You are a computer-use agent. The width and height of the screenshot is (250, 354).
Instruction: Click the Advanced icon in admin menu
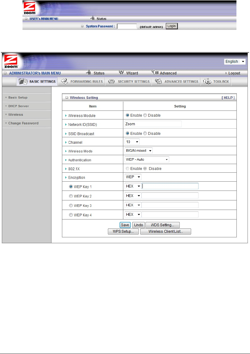tap(155, 72)
